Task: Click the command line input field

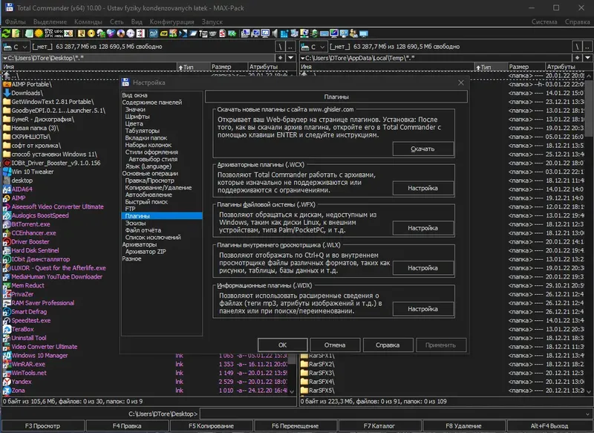Action: click(x=394, y=413)
